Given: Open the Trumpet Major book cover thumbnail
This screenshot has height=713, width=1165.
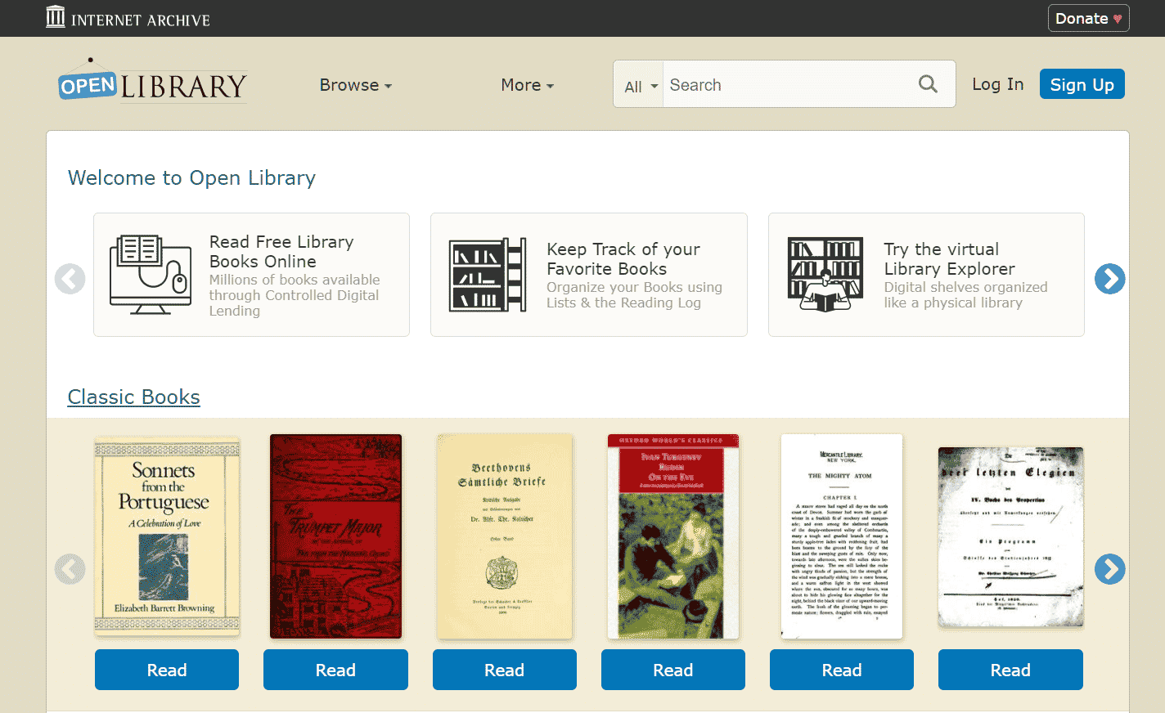Looking at the screenshot, I should pos(335,536).
